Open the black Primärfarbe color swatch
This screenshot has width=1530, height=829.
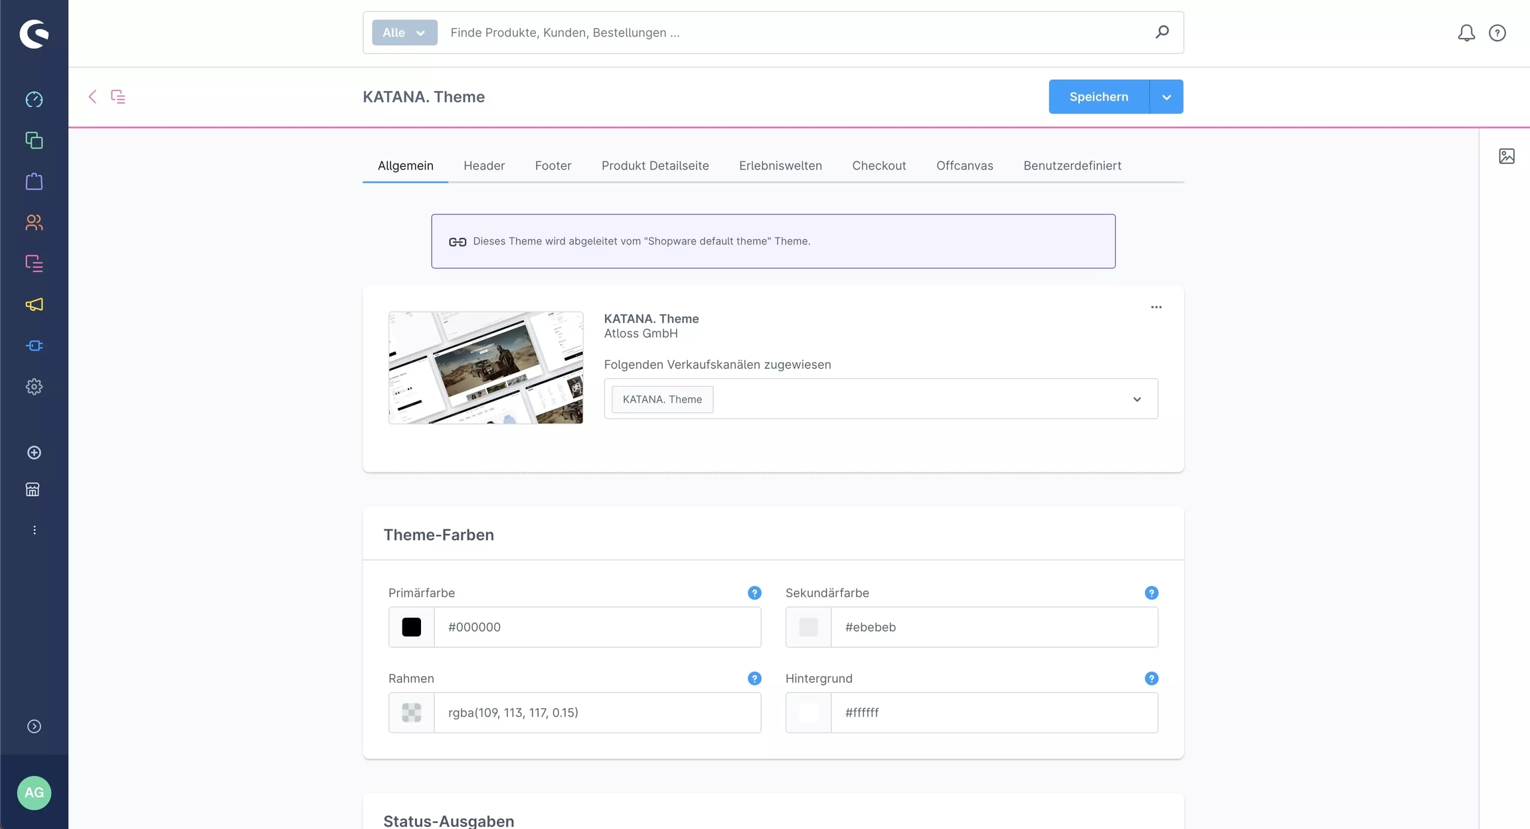tap(411, 627)
